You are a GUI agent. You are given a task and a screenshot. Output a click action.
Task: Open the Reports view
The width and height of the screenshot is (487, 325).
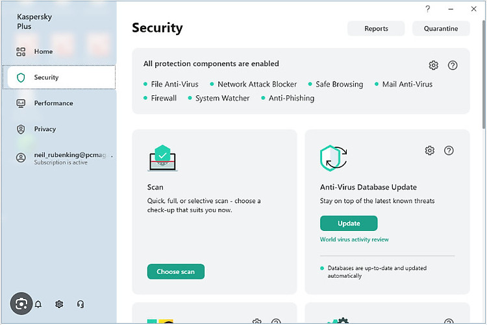point(376,29)
